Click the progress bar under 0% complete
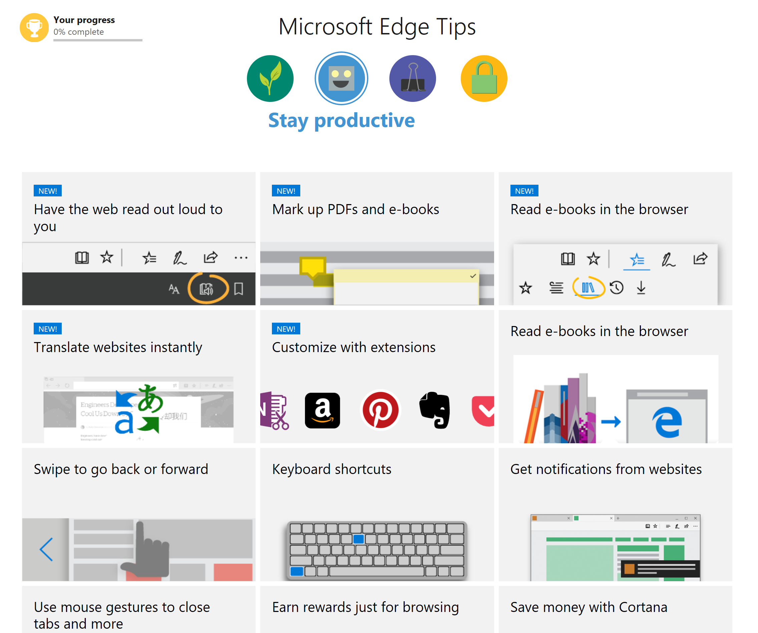 (98, 40)
